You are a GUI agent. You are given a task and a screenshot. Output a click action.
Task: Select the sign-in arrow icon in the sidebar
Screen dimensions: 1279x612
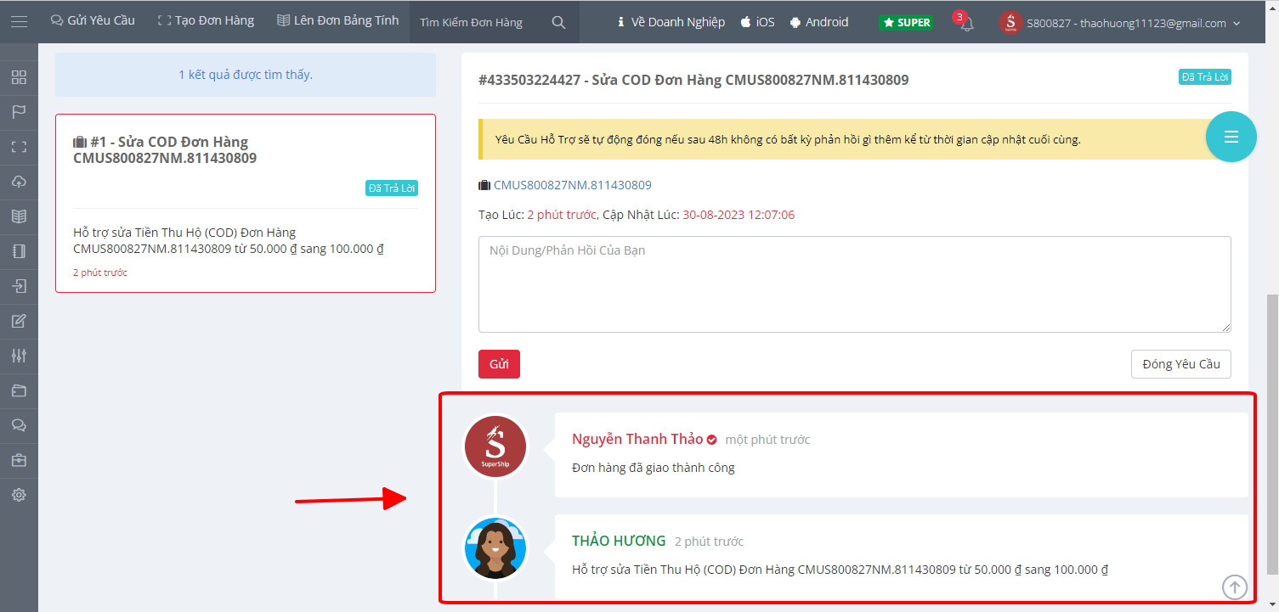point(19,286)
